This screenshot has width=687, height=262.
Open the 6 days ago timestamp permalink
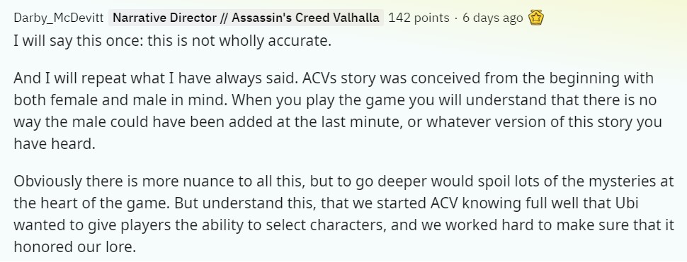[x=492, y=18]
